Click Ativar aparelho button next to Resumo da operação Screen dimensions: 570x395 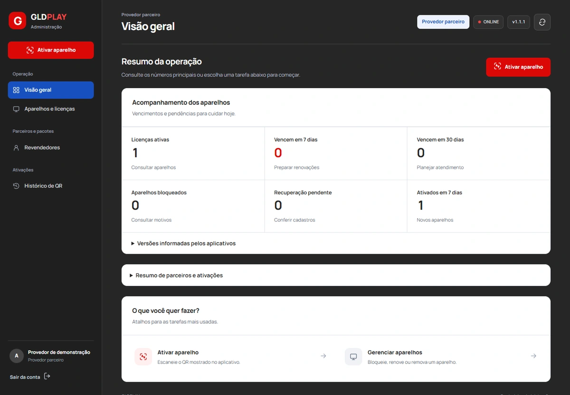[518, 67]
